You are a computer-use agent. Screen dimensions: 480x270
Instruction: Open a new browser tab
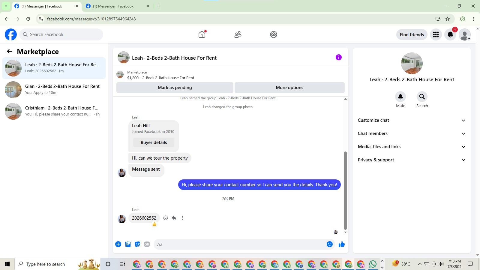pos(159,6)
